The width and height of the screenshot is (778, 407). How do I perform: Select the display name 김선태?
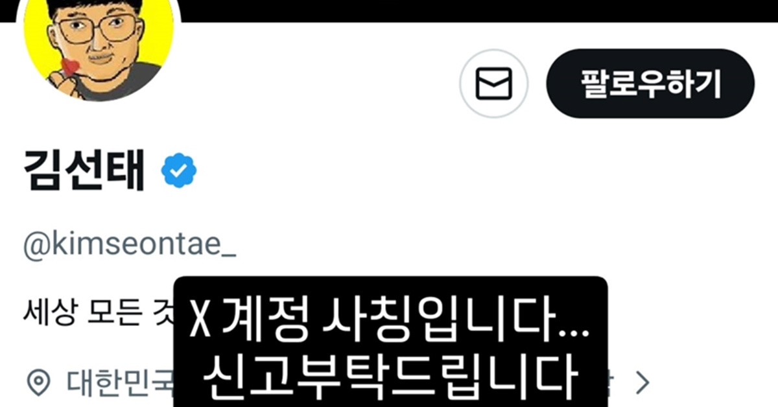84,170
